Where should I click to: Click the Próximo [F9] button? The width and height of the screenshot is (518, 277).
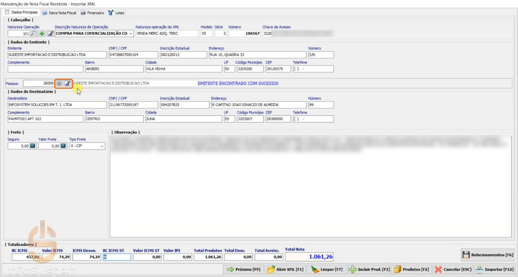(243, 269)
